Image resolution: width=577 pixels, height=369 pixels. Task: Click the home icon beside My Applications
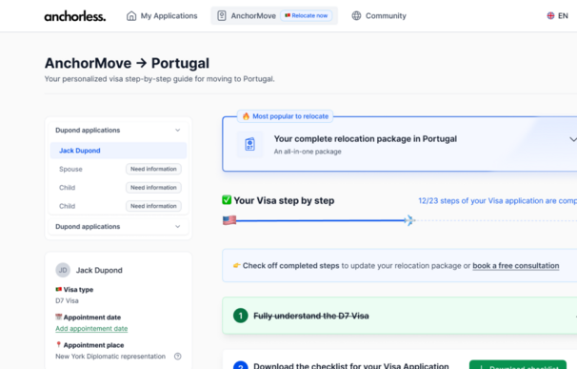[x=131, y=16]
